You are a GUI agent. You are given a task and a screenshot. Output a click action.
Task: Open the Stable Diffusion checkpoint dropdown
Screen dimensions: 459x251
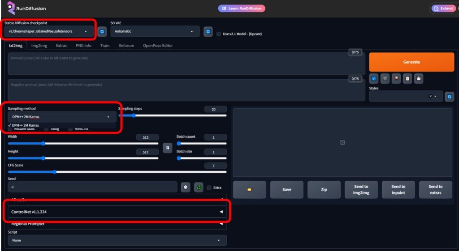point(48,31)
